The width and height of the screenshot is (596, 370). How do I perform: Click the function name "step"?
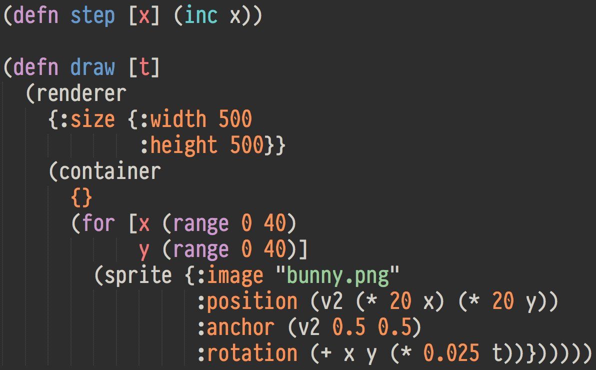(x=92, y=16)
